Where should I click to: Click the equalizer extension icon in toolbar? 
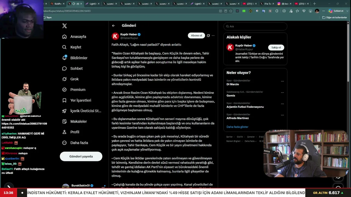tap(237, 11)
